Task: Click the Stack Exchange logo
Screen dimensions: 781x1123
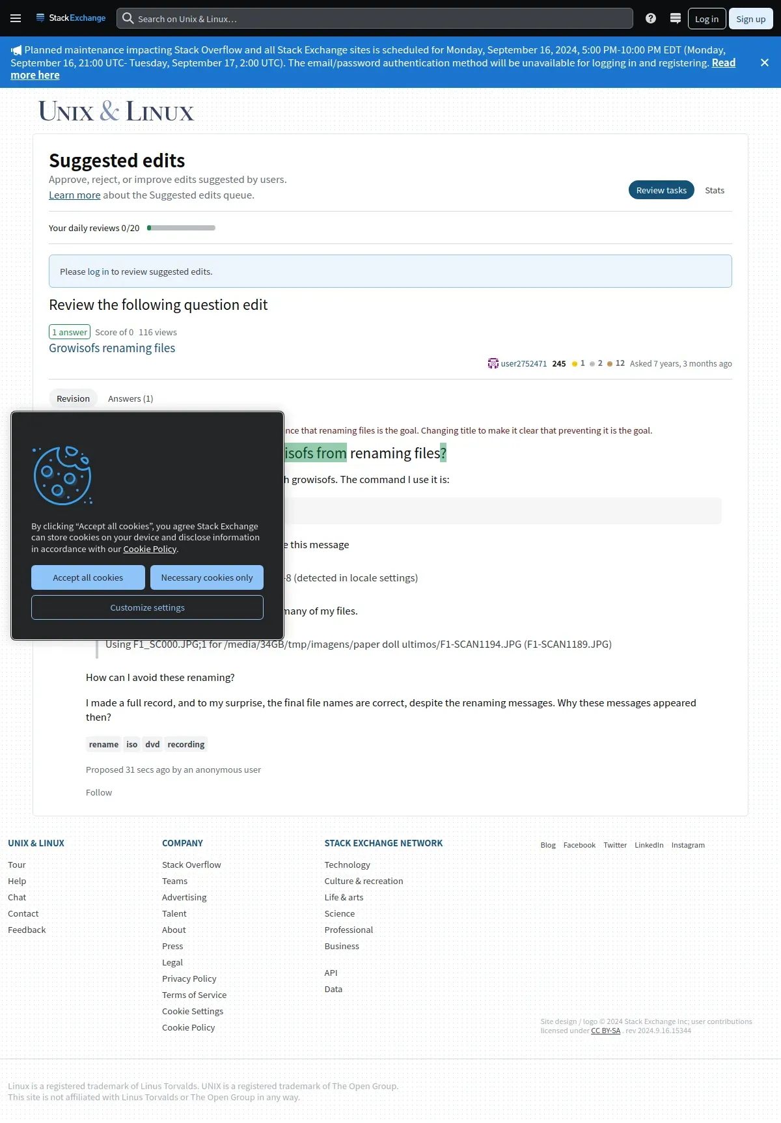Action: (x=71, y=18)
